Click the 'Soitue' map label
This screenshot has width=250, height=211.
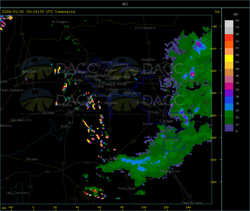[147, 124]
